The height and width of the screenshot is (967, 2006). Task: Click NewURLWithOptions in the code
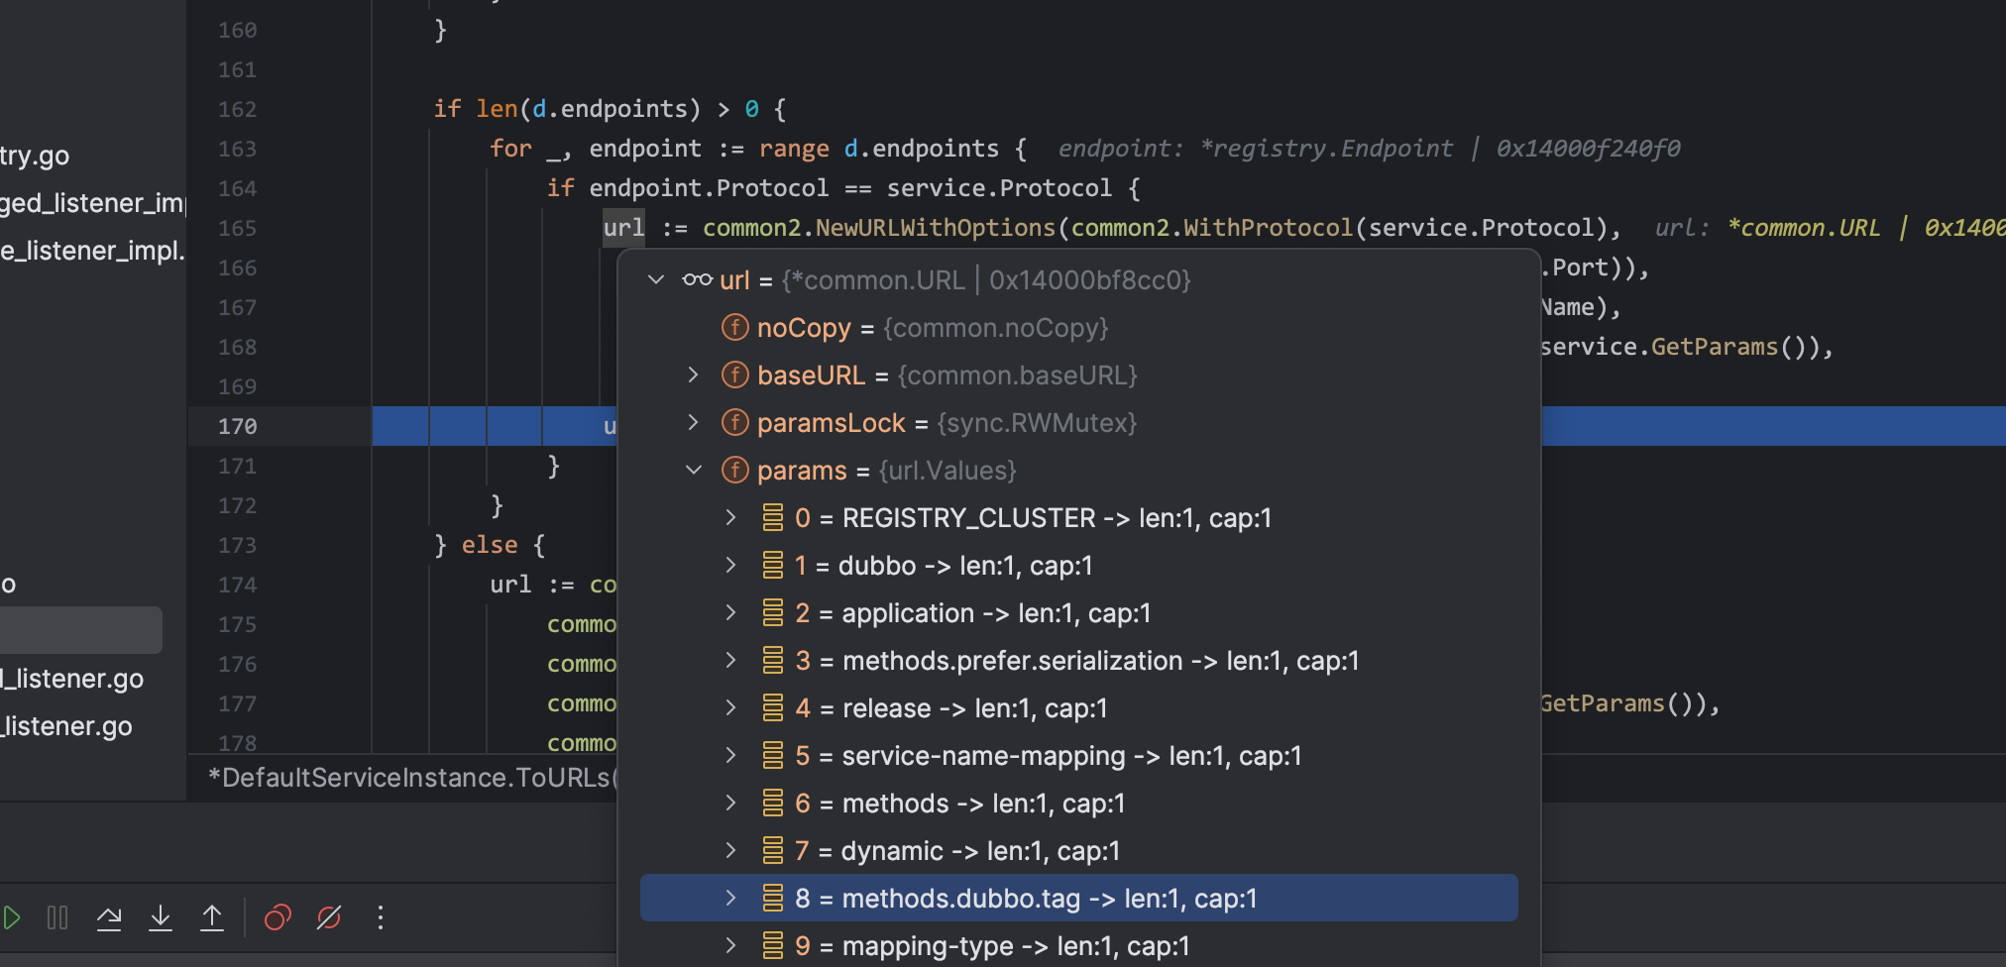(935, 228)
